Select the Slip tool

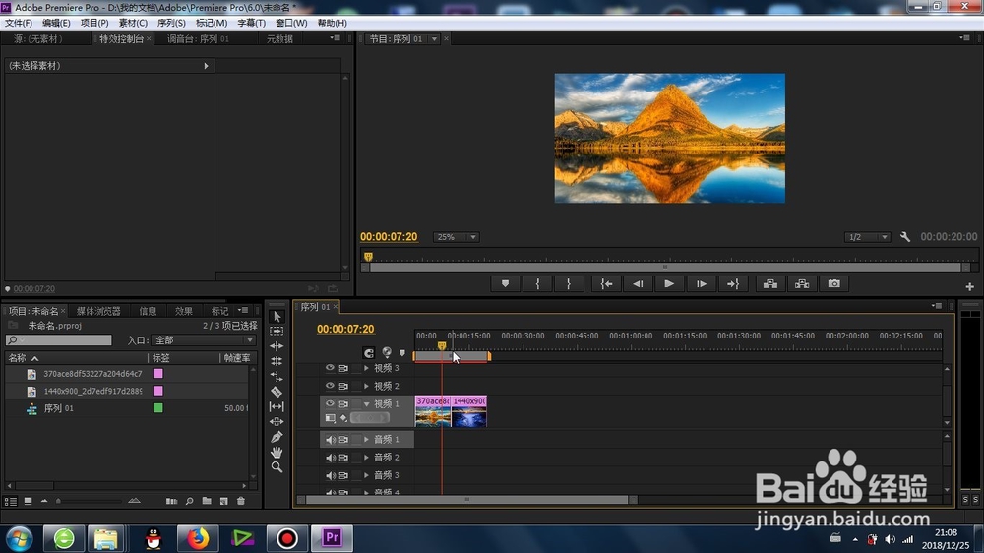277,406
